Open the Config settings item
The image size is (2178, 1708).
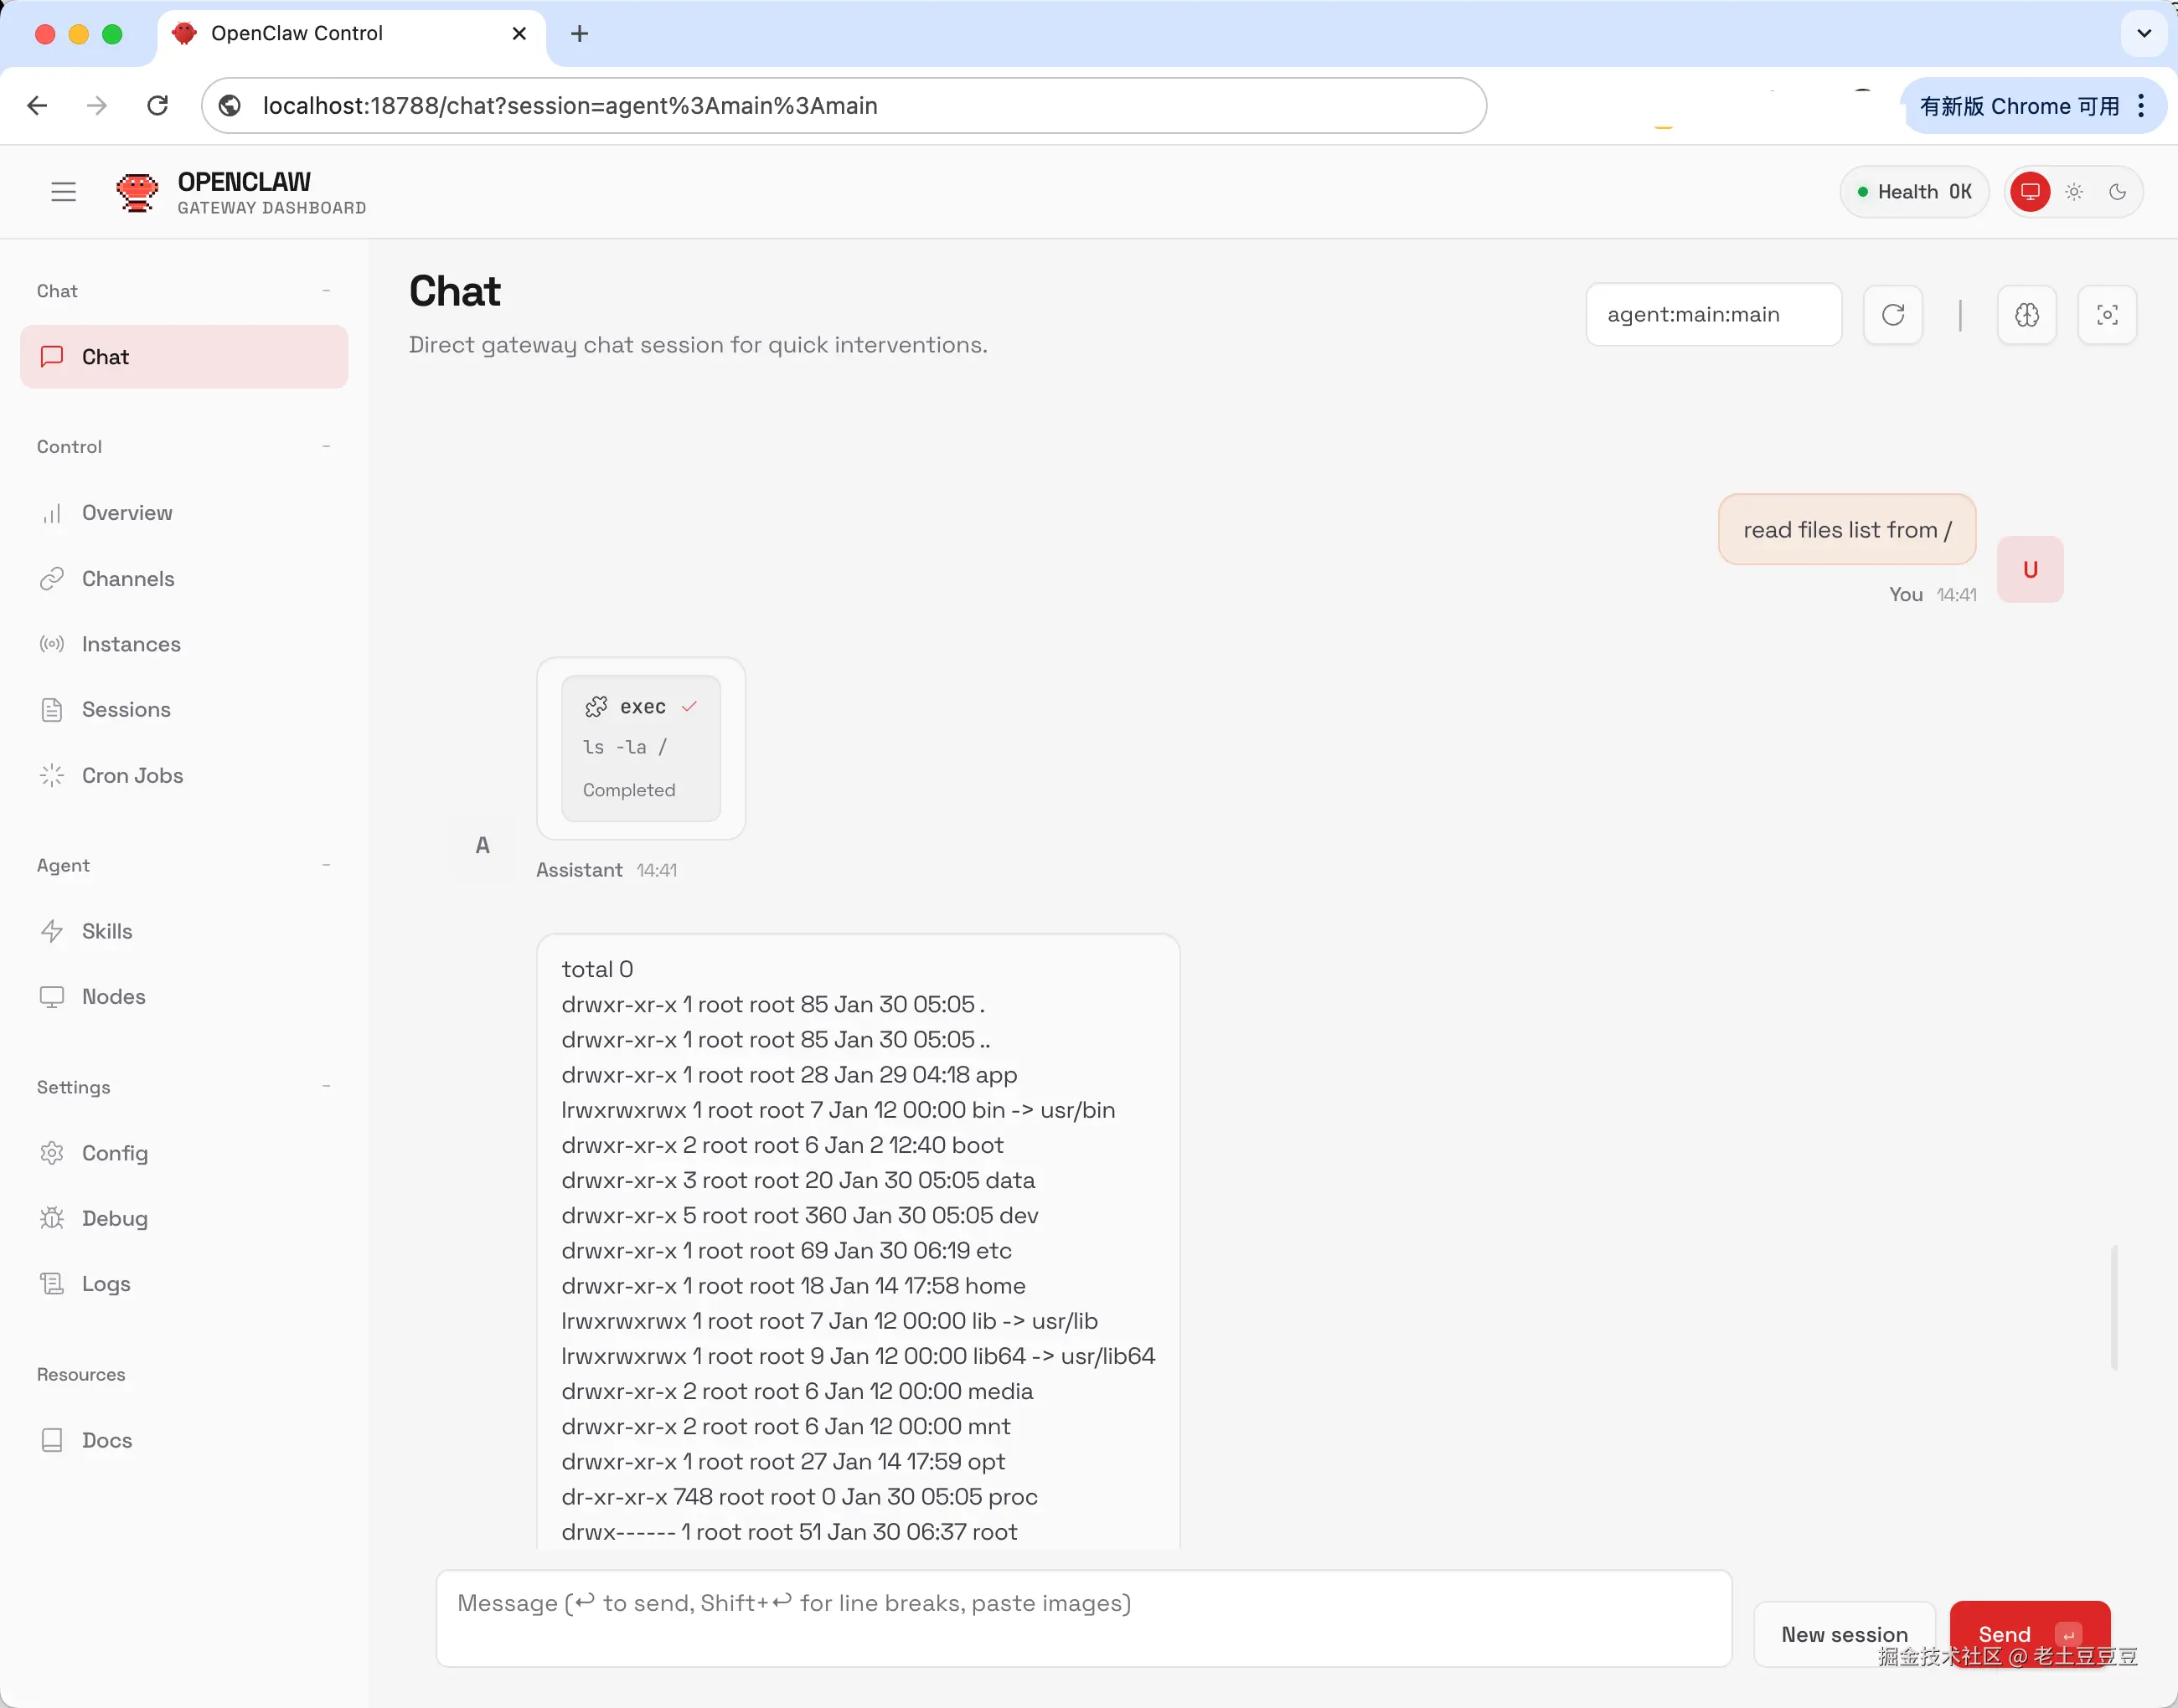click(115, 1153)
